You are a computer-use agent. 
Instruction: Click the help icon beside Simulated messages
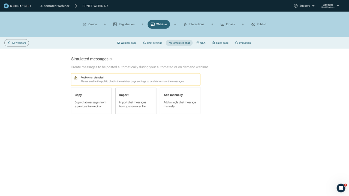tap(111, 59)
